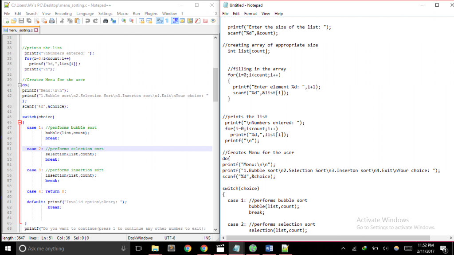Collapse the switch statement fold at line 46
454x255 pixels.
click(20, 122)
